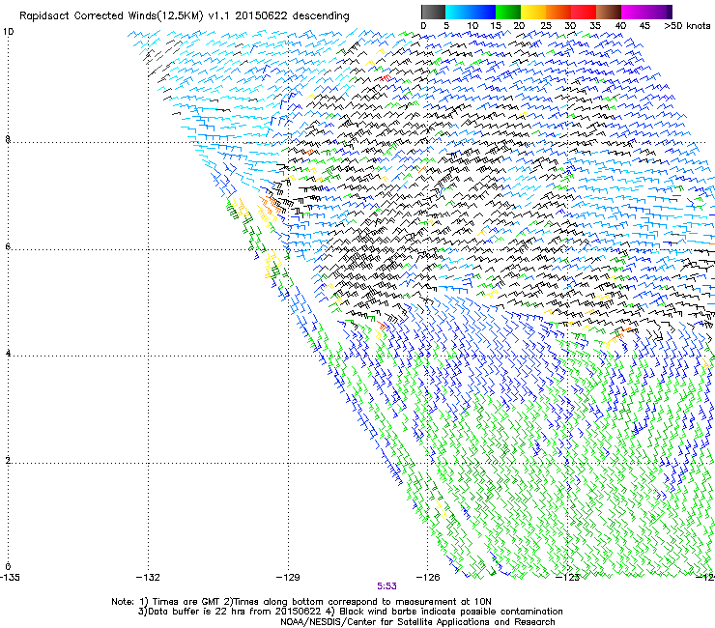The width and height of the screenshot is (715, 628).
Task: Click the latitude axis label '2'
Action: click(x=8, y=461)
